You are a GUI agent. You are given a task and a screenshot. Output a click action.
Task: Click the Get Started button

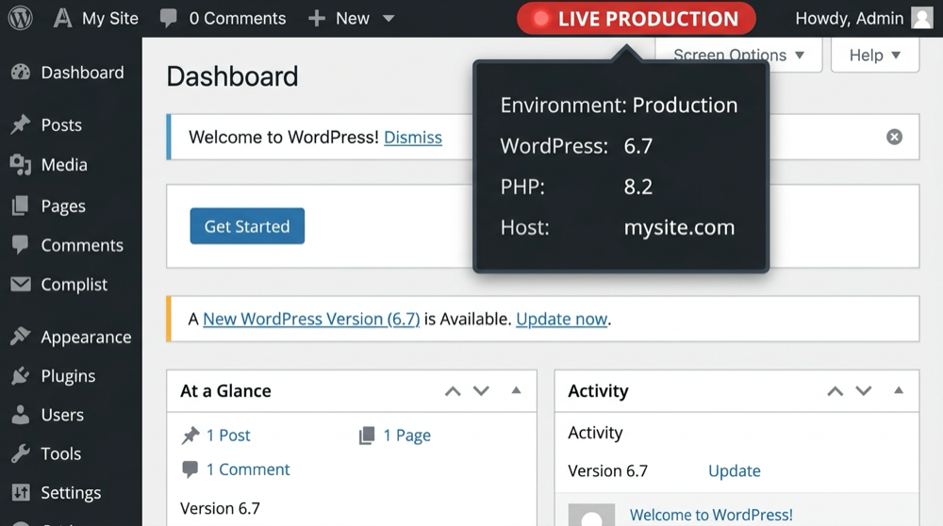pos(247,226)
